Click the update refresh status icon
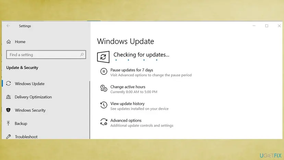Screen dimensions: 284x160 tap(103, 57)
